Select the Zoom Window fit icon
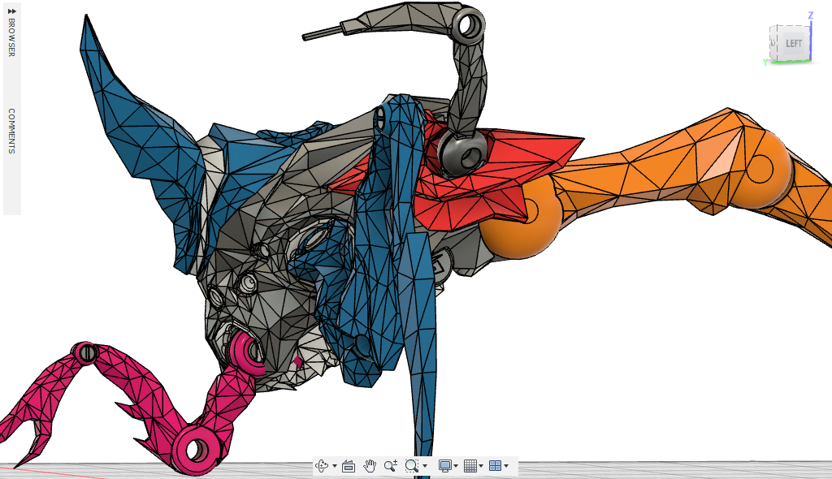Viewport: 832px width, 479px height. point(412,465)
